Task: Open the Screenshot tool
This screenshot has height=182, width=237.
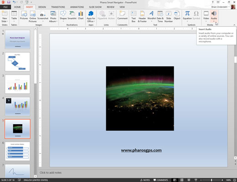Action: pyautogui.click(x=43, y=16)
